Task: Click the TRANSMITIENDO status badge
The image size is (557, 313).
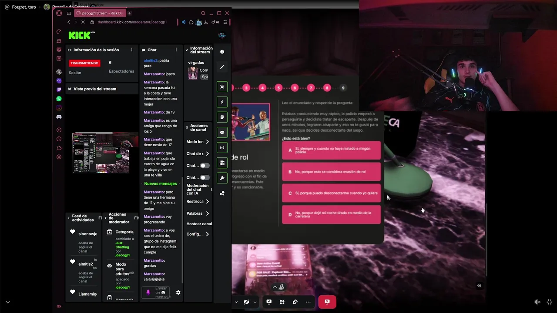Action: [84, 63]
